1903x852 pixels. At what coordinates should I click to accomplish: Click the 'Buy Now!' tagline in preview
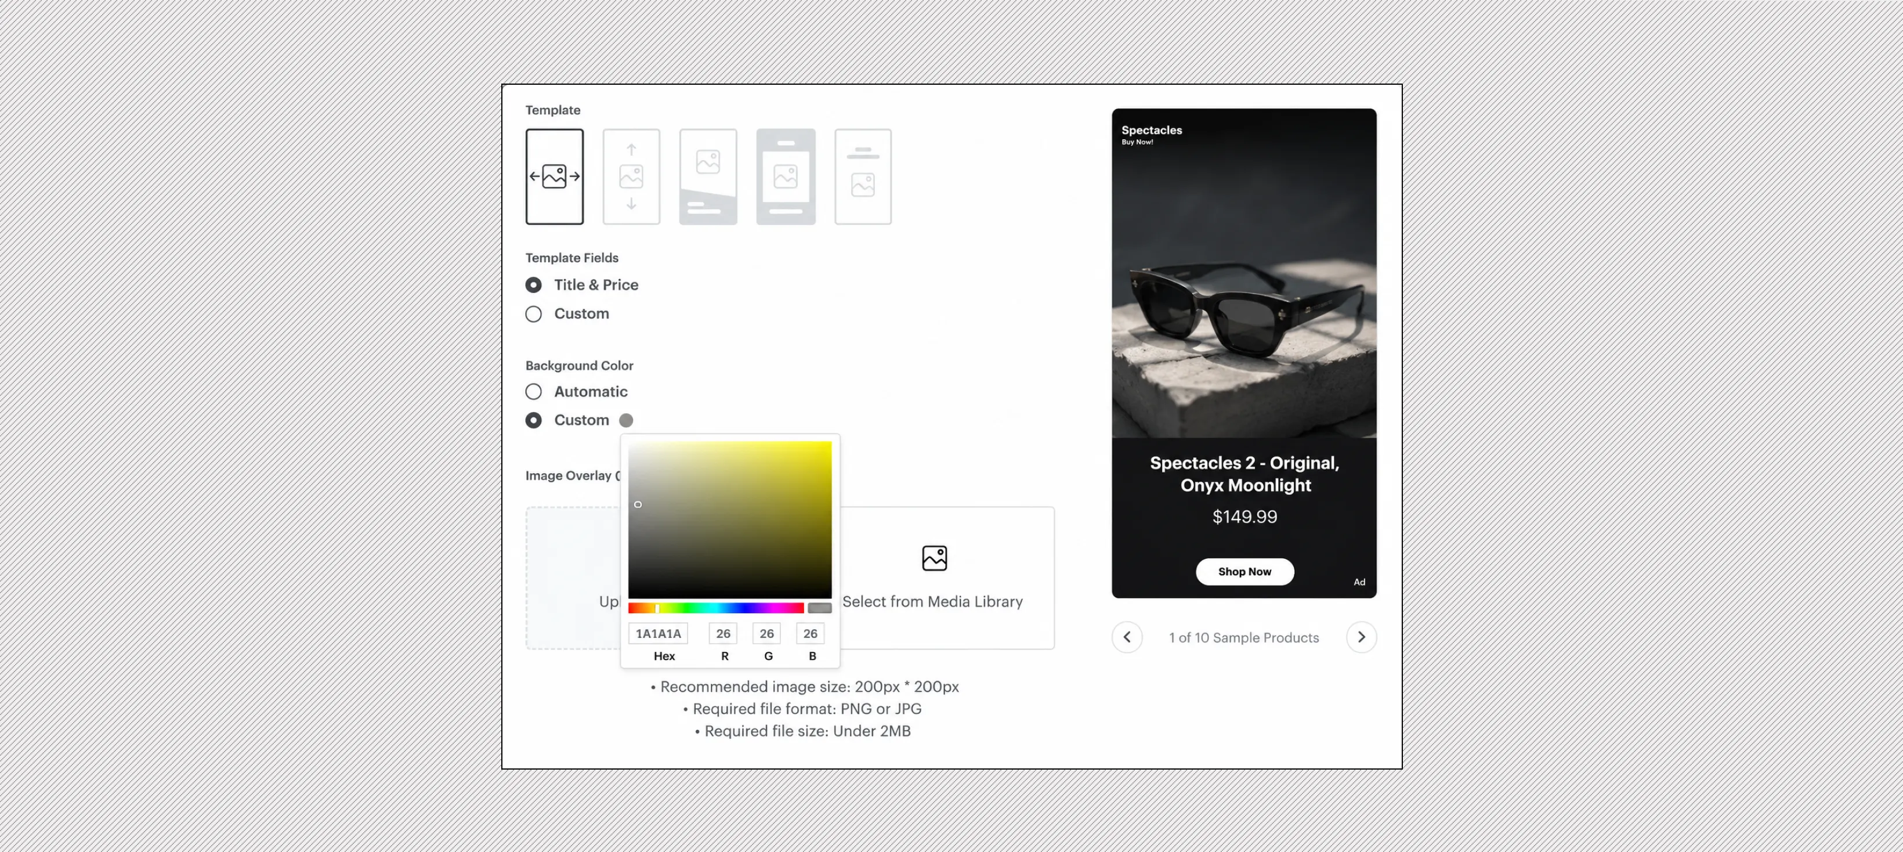(x=1138, y=142)
